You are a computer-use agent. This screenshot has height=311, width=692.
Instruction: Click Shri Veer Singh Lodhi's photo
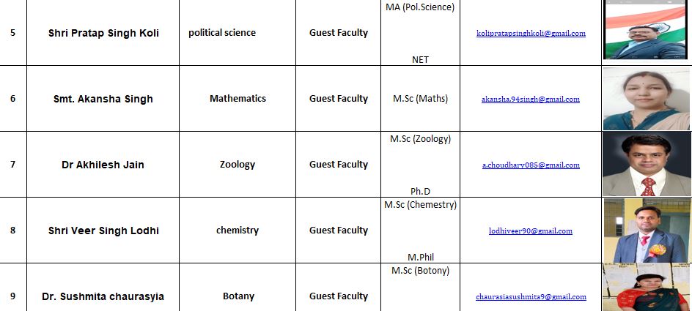point(645,231)
